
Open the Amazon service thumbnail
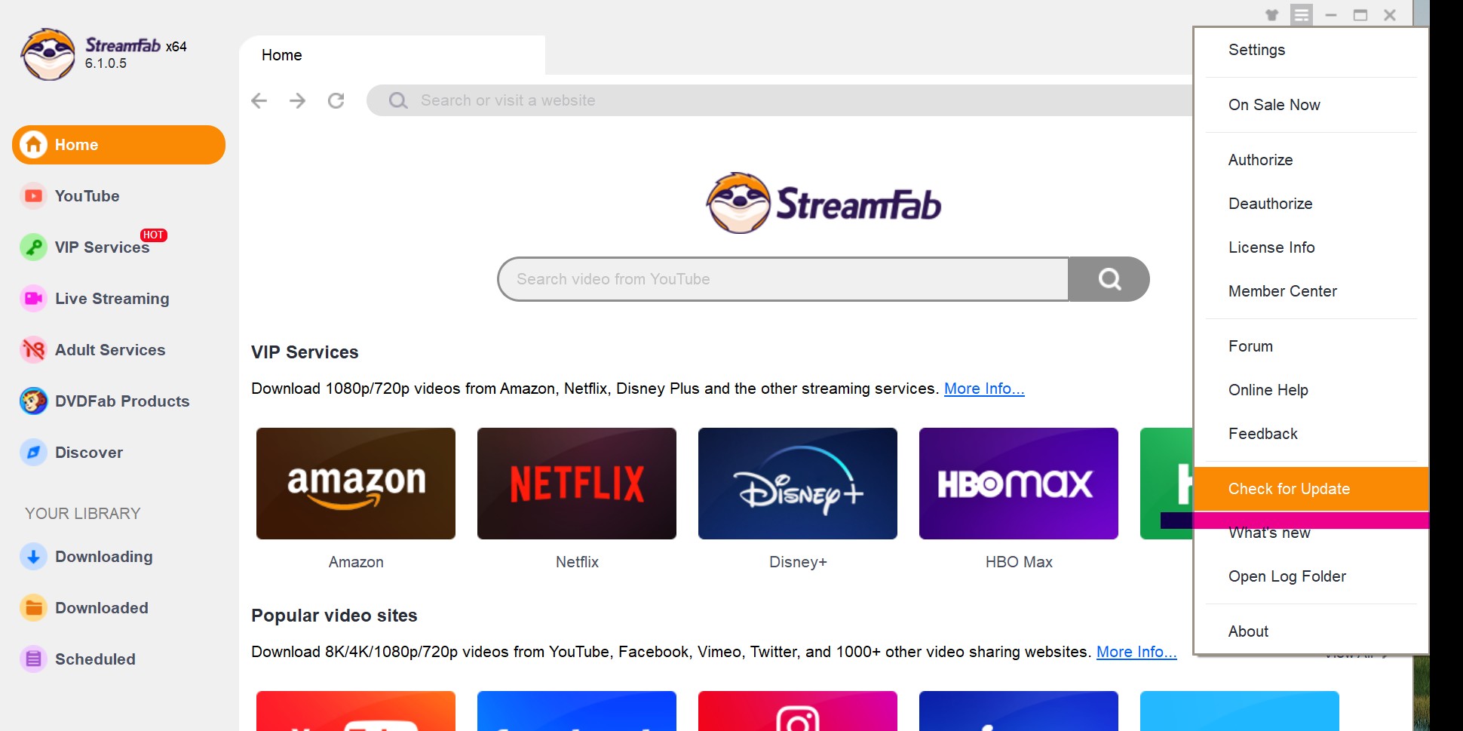pos(356,484)
